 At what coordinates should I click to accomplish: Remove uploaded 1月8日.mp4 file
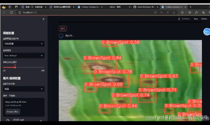tap(41, 120)
